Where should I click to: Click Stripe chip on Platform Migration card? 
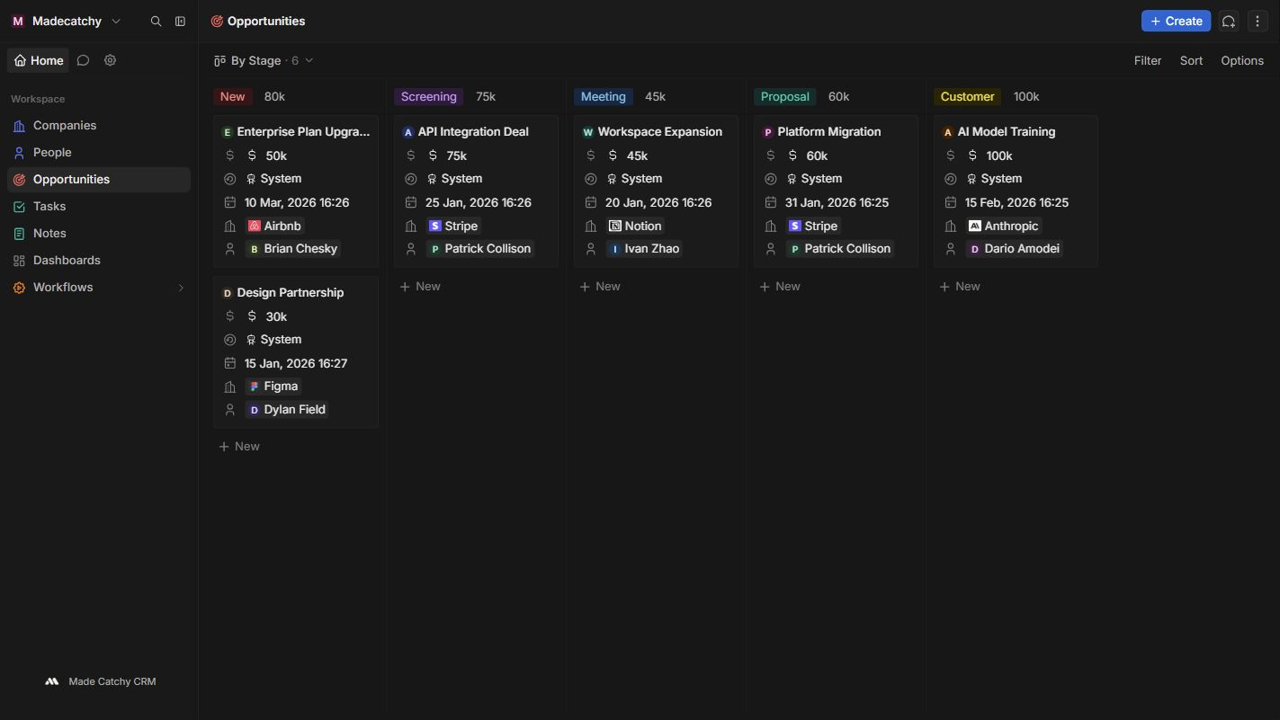813,226
